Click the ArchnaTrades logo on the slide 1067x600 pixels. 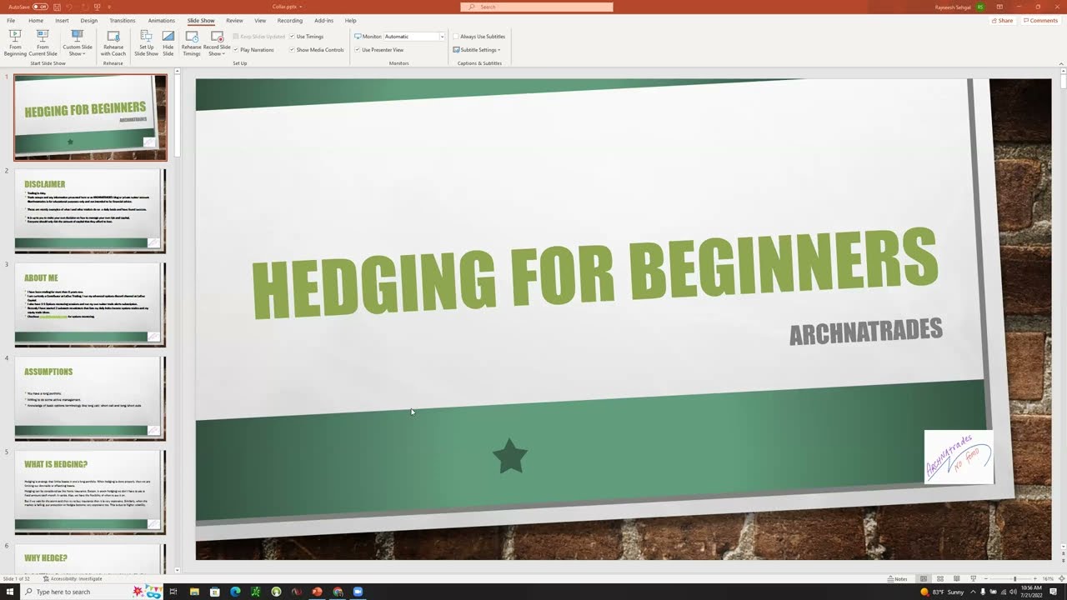[959, 457]
